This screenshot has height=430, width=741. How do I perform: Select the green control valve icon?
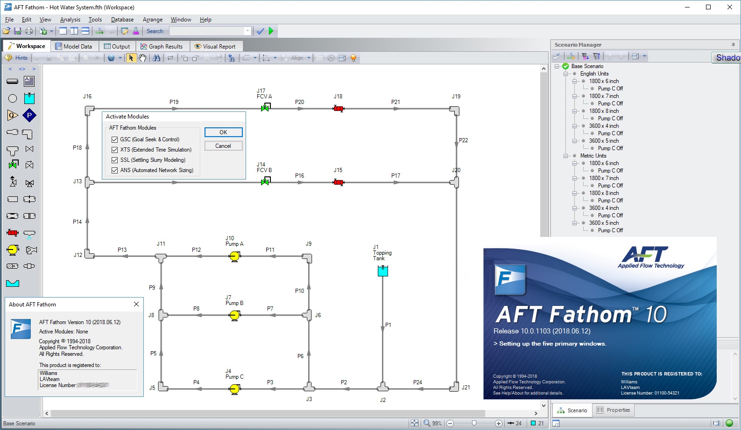[13, 165]
